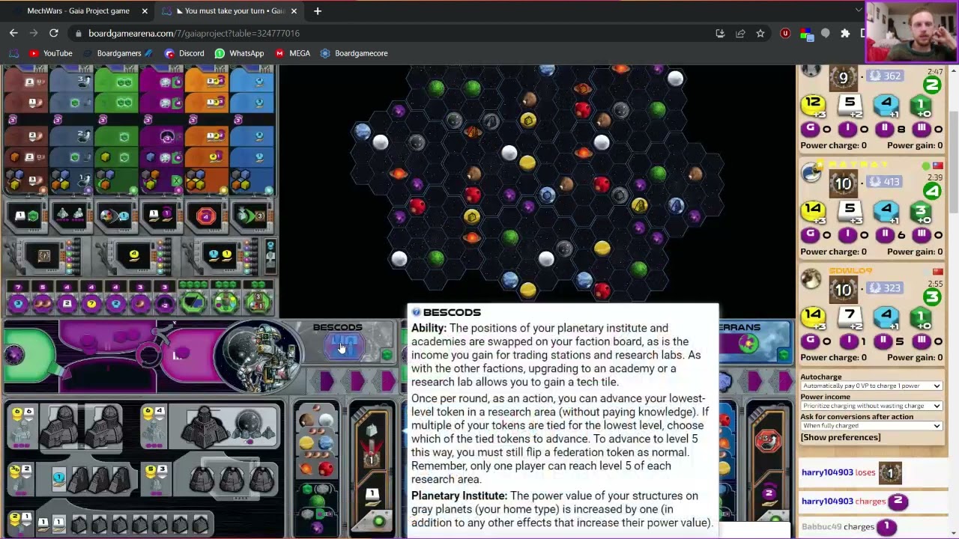Open a new browser tab
Image resolution: width=959 pixels, height=539 pixels.
[318, 11]
